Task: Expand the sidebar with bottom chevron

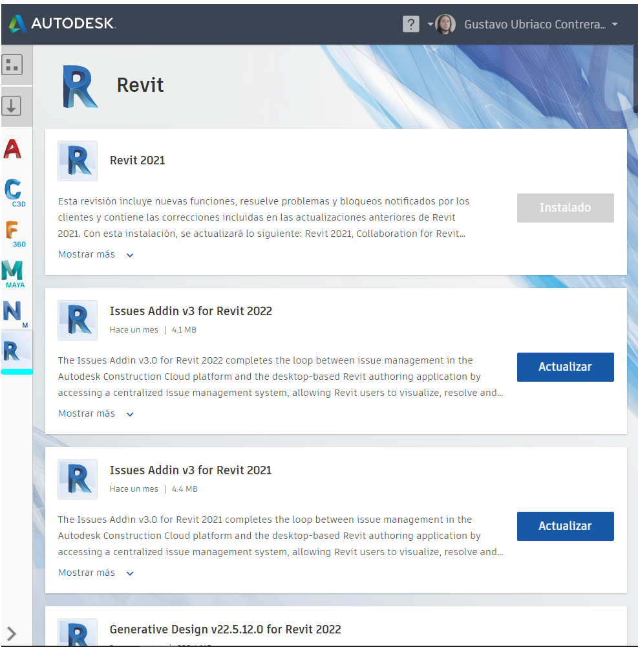Action: (x=12, y=633)
